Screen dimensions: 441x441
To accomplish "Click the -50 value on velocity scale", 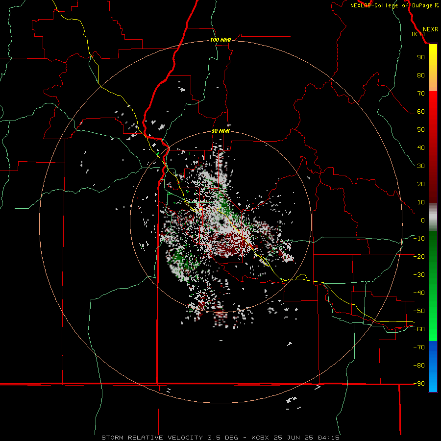I will pos(419,311).
